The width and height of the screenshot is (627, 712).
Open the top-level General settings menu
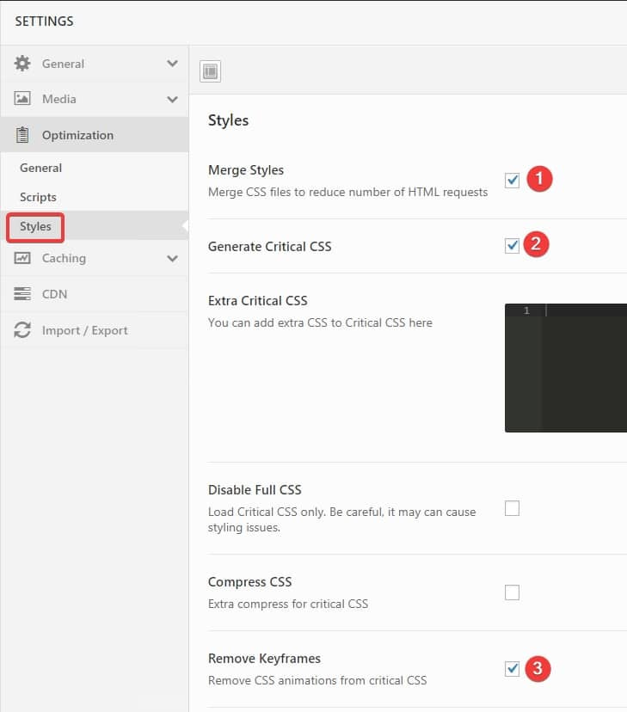point(95,64)
